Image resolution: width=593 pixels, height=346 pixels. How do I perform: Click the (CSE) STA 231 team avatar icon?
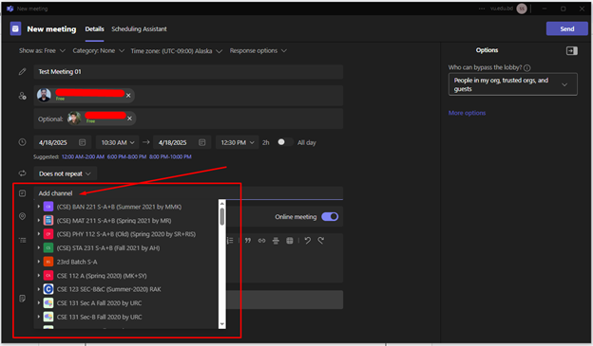48,248
